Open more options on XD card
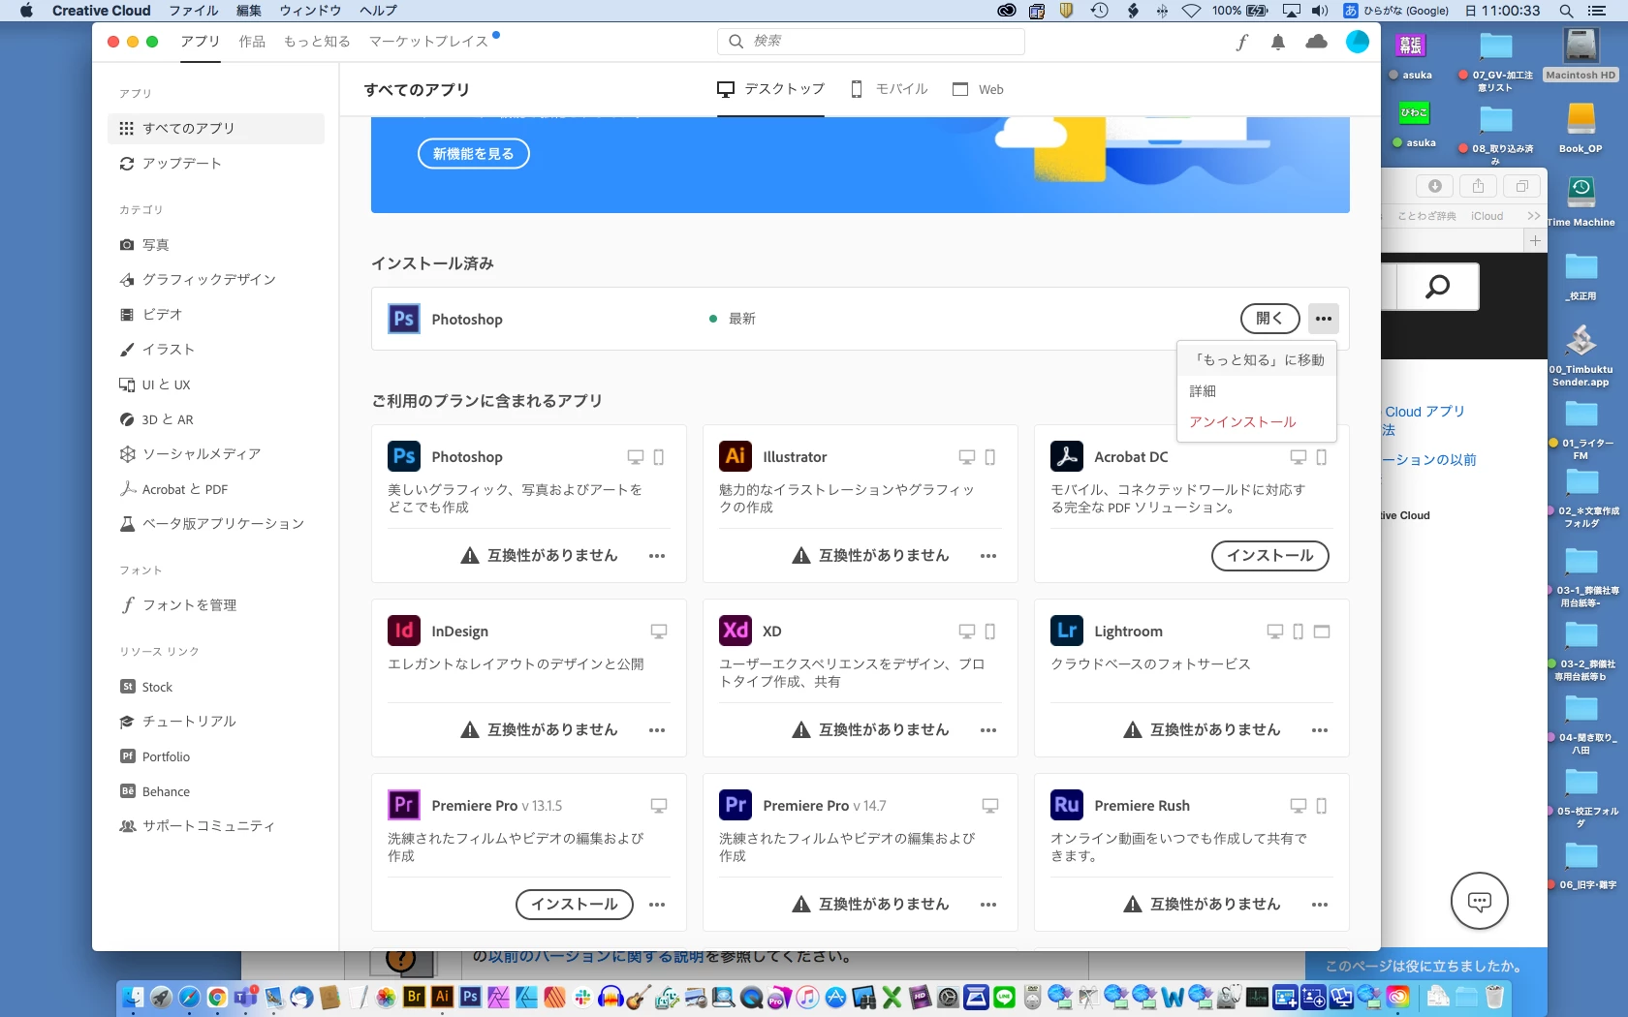 (988, 730)
